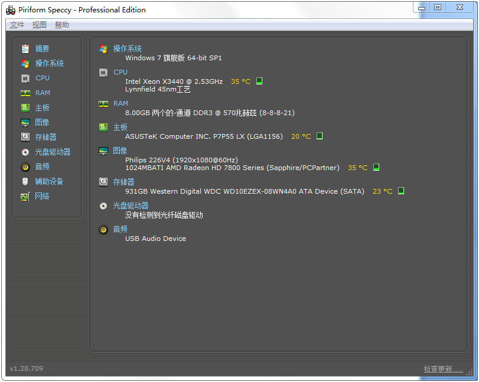This screenshot has width=479, height=382.
Task: Click the 网络 network card icon in sidebar
Action: click(x=25, y=197)
